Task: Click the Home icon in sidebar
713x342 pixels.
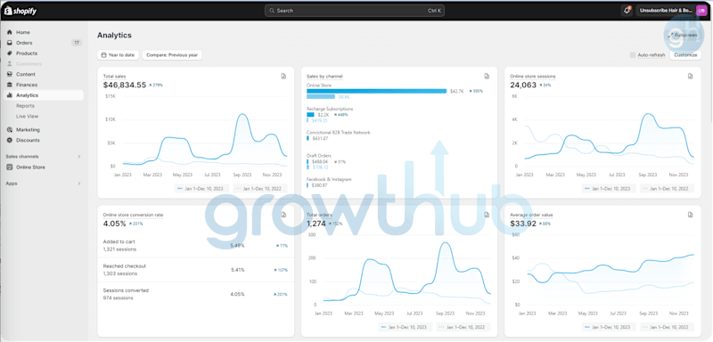Action: (x=10, y=32)
